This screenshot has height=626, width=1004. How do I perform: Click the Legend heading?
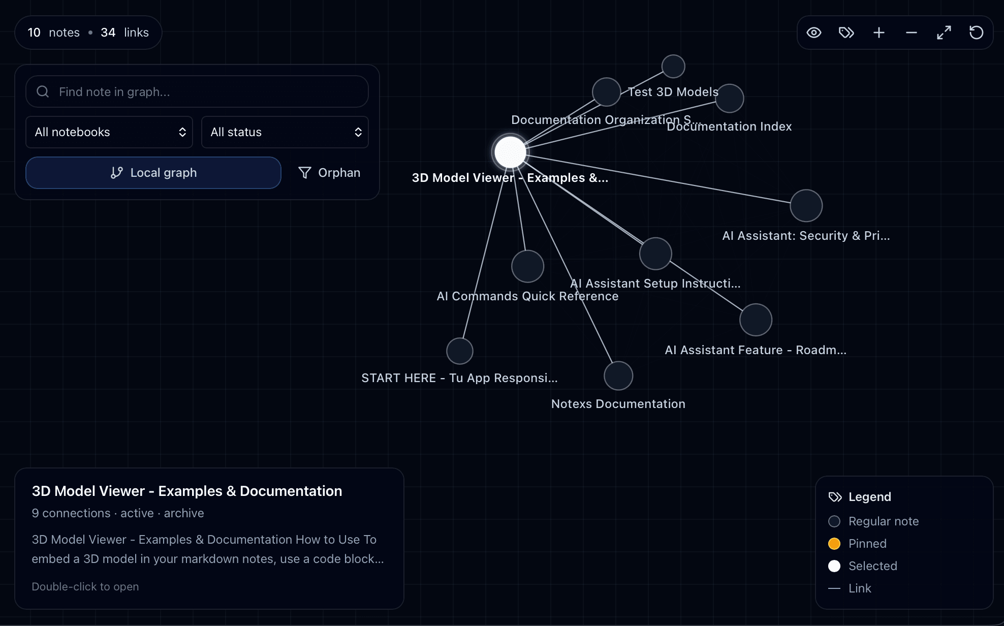(870, 497)
